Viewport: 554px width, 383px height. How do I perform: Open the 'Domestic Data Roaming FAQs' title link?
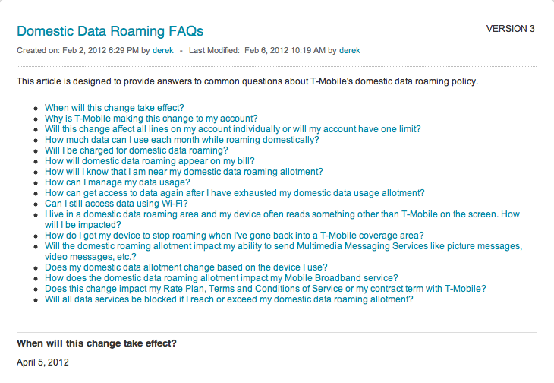(110, 31)
